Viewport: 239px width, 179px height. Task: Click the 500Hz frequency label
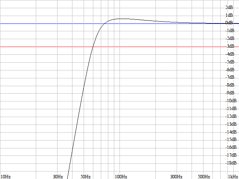click(204, 177)
